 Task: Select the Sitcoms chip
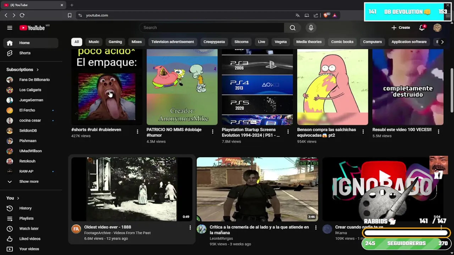(241, 42)
